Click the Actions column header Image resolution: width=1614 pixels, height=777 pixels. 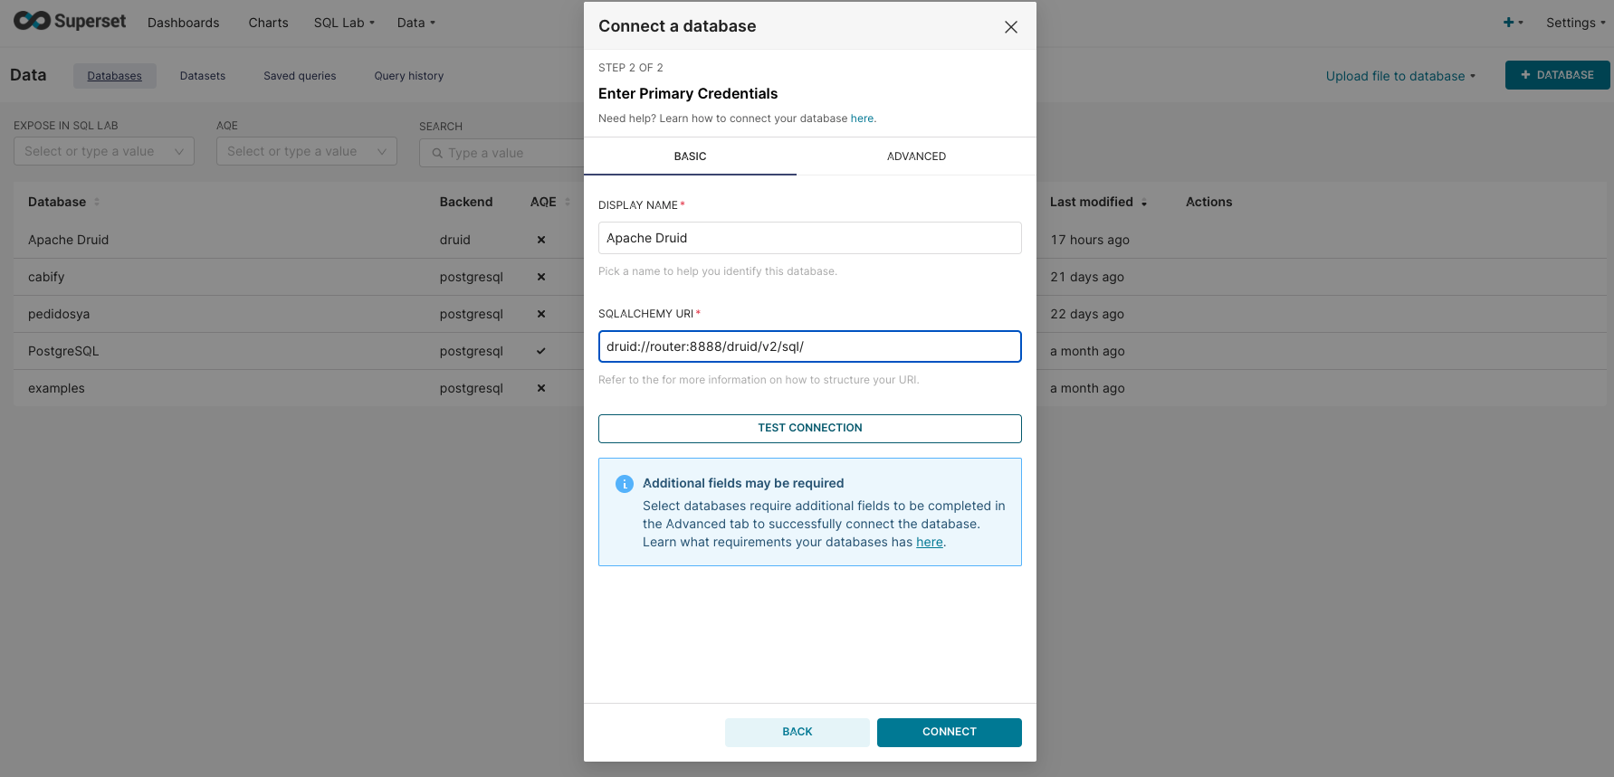(1209, 202)
